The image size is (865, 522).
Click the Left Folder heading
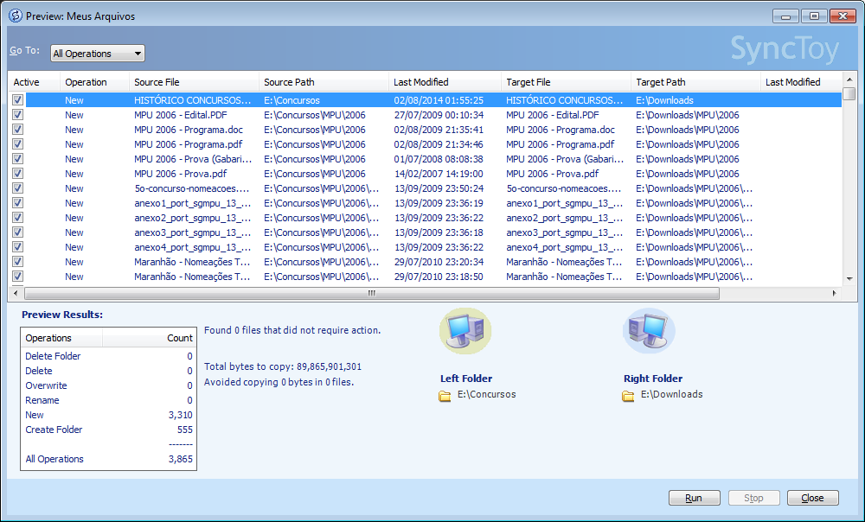click(466, 379)
